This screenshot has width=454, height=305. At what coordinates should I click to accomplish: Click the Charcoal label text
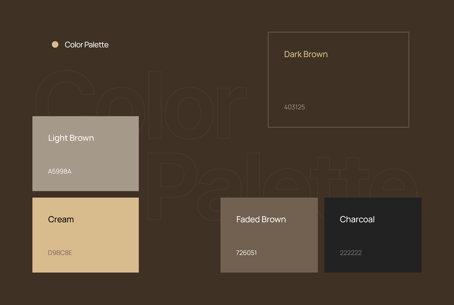coord(357,219)
